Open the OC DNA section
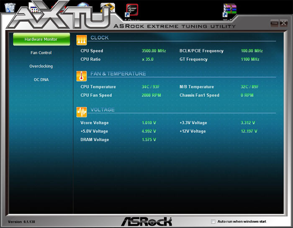 tap(41, 80)
